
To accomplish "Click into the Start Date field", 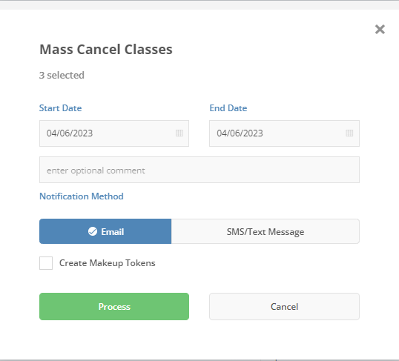I will point(114,133).
